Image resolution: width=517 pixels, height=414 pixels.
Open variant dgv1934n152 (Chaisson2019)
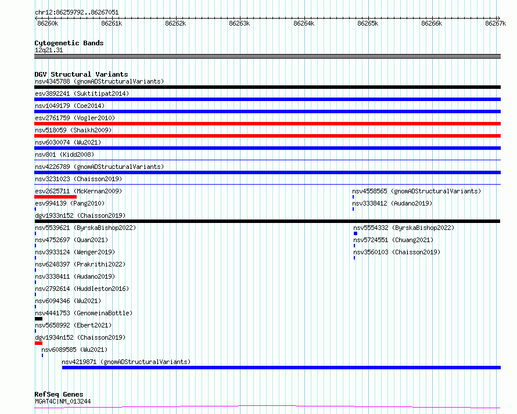coord(80,337)
